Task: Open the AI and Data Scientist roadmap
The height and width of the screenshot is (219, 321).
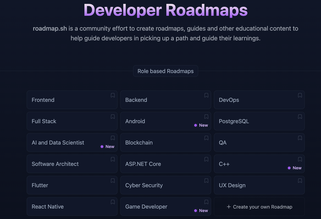Action: tap(72, 142)
